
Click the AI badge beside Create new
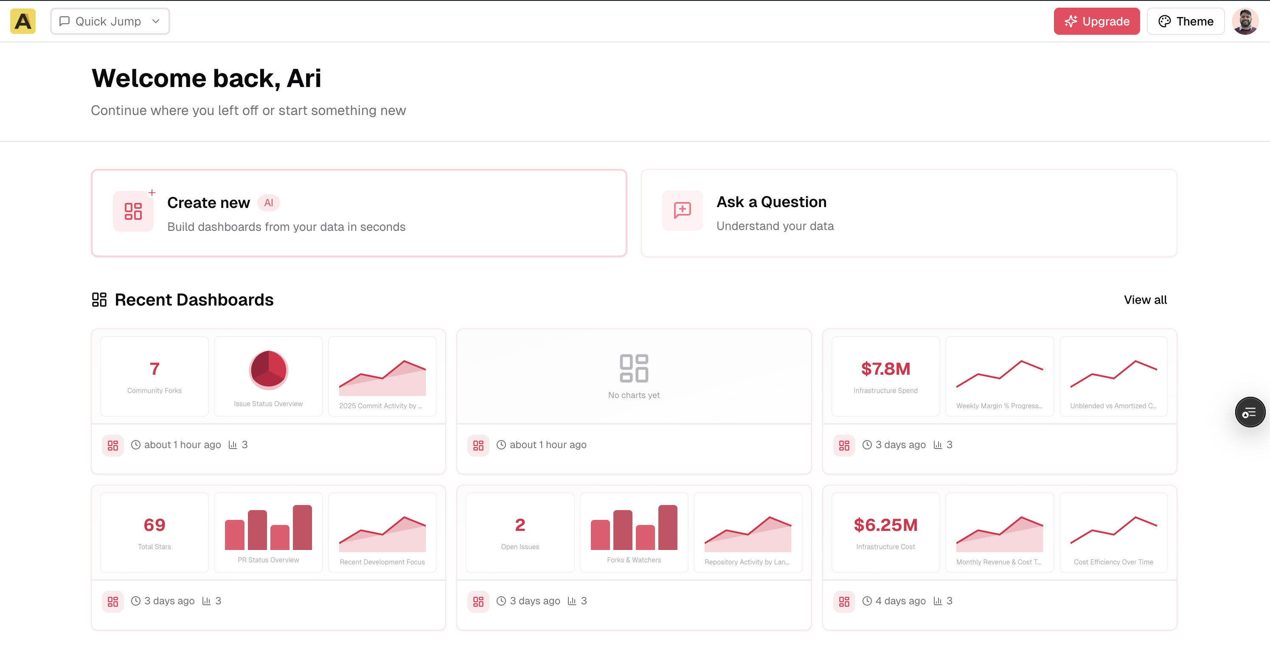(269, 202)
